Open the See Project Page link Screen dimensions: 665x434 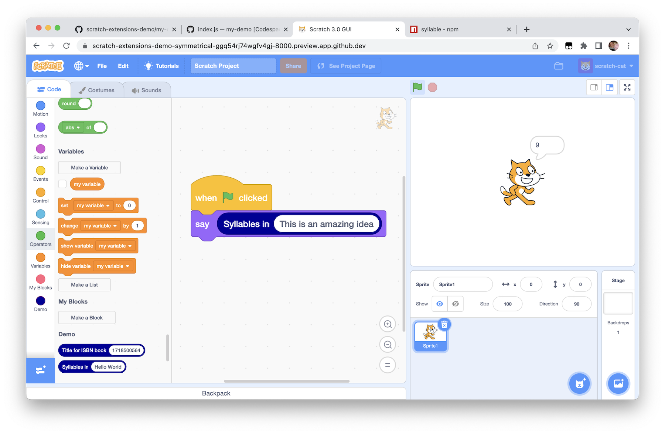pyautogui.click(x=345, y=66)
